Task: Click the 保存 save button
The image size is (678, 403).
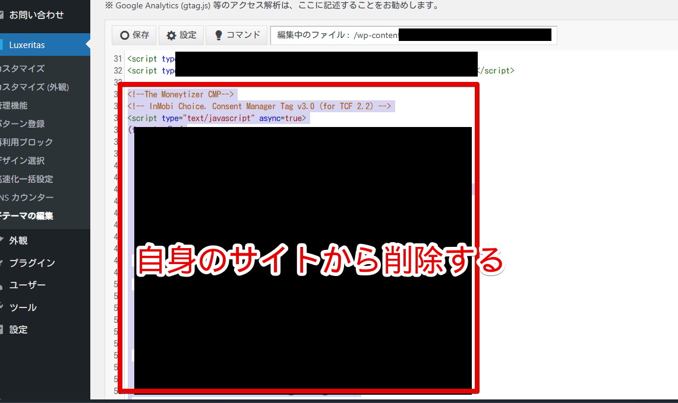Action: click(x=134, y=36)
